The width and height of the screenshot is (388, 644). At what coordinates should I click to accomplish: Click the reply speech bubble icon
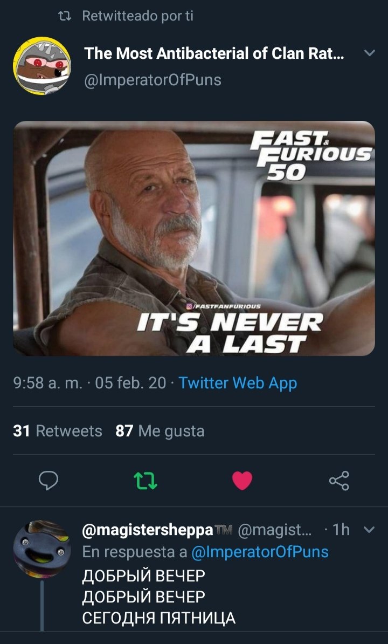pos(48,480)
